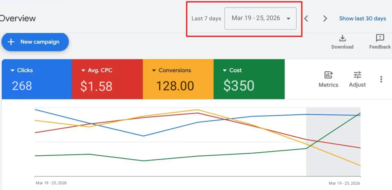This screenshot has height=190, width=392.
Task: Click the right chart axis date label
Action: [x=344, y=183]
